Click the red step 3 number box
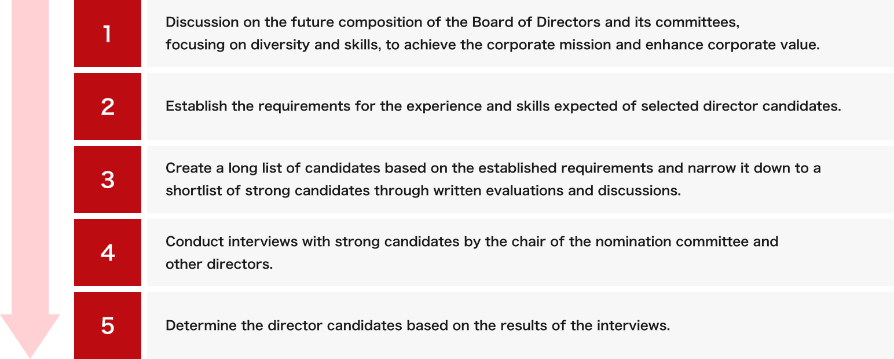This screenshot has height=359, width=894. [108, 179]
